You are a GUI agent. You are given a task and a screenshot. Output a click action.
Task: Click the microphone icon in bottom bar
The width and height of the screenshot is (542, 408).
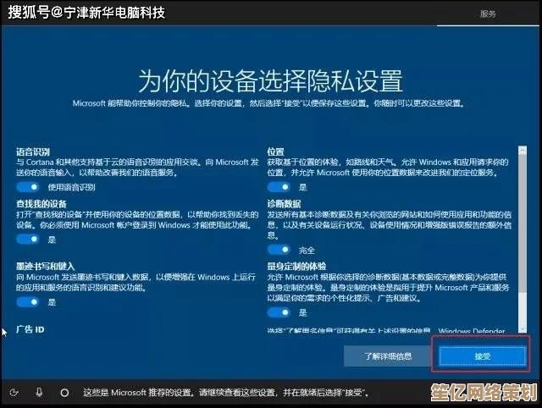click(x=39, y=393)
